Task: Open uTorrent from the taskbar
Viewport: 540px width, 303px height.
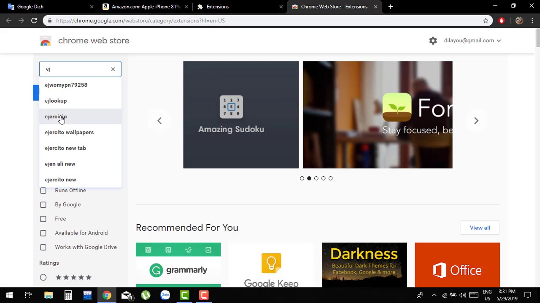Action: 146,295
